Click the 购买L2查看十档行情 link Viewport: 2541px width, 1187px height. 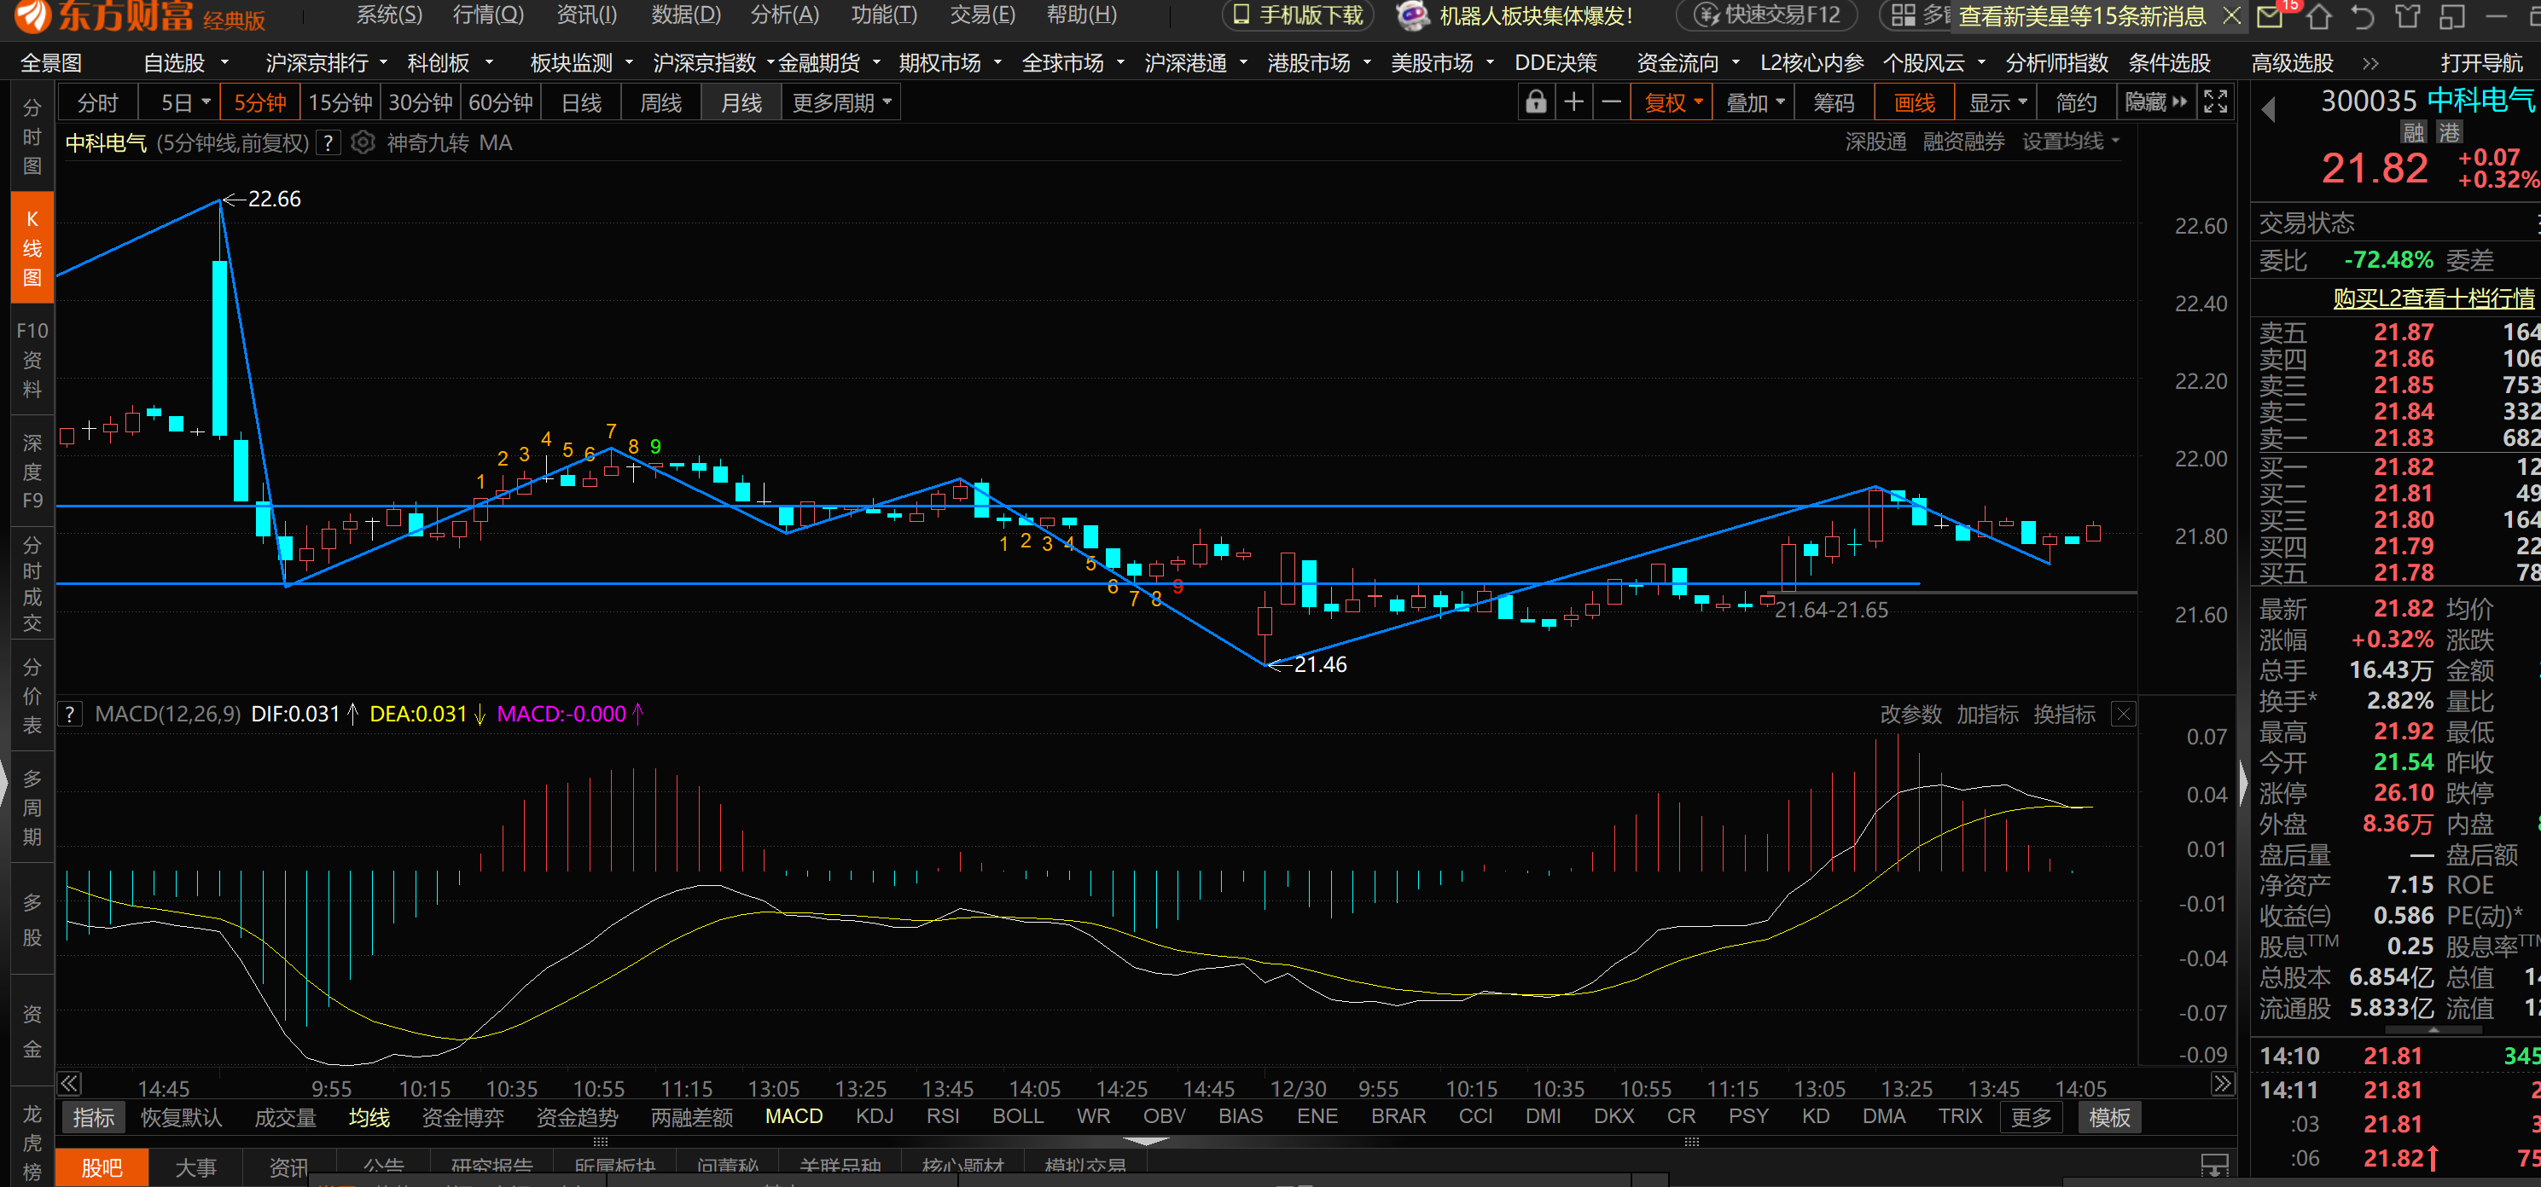2433,298
